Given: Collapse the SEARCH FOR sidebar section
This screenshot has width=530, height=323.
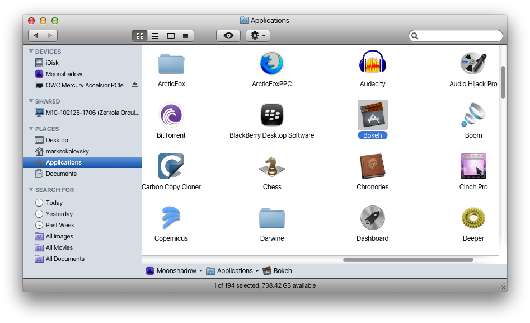Looking at the screenshot, I should click(x=31, y=190).
